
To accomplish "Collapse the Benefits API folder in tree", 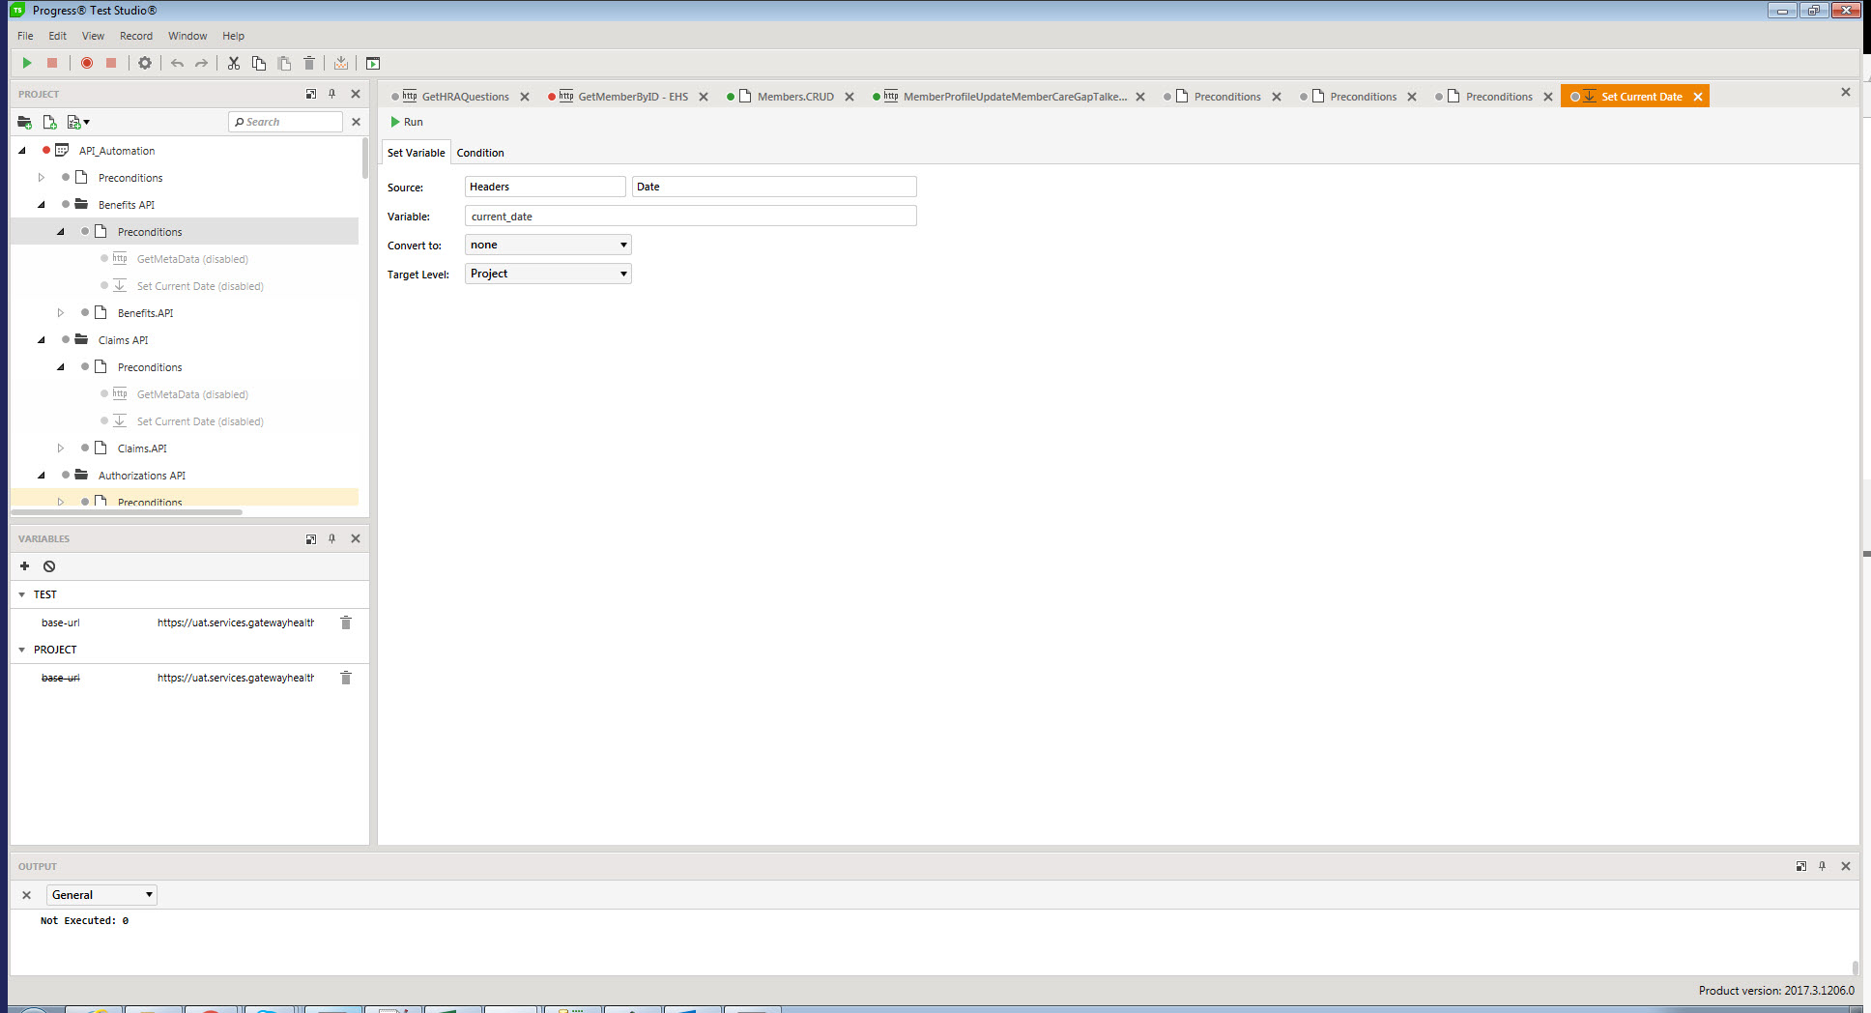I will coord(42,205).
